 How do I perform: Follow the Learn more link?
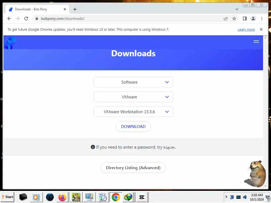point(246,30)
